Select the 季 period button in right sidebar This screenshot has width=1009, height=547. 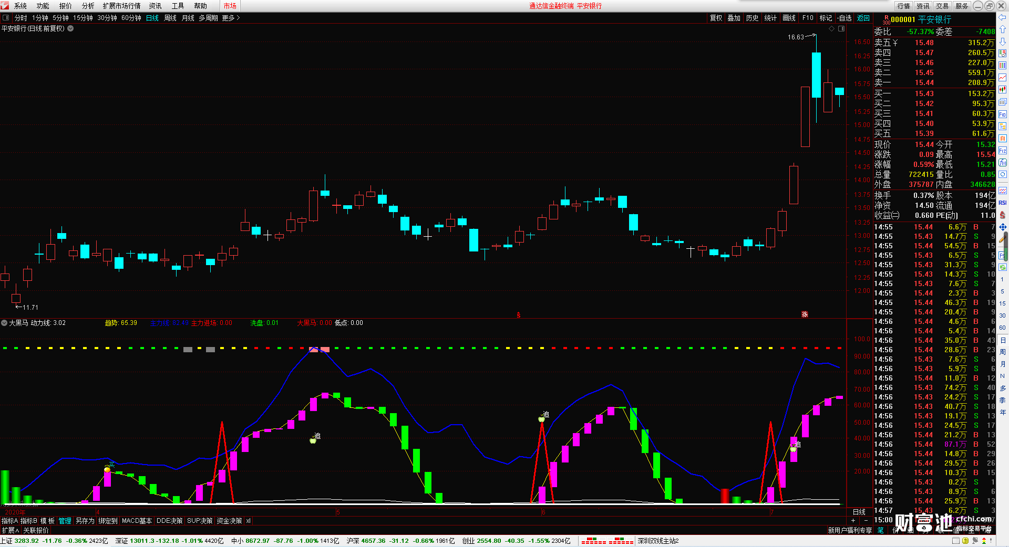1002,401
